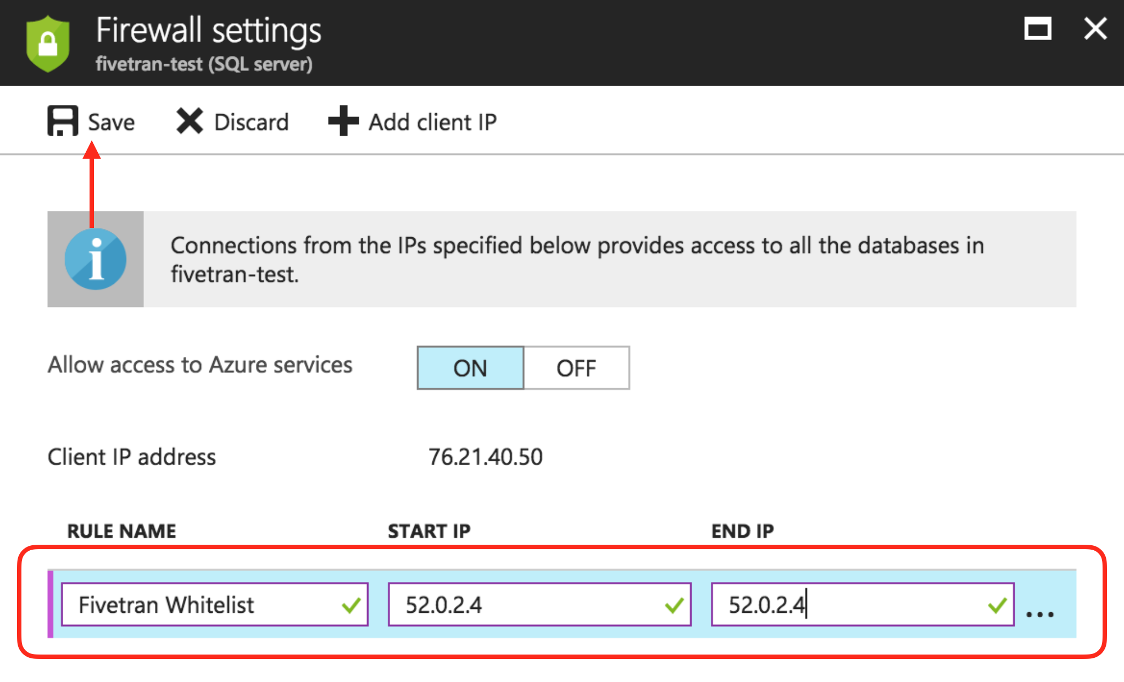Screen dimensions: 1124x682
Task: Click the 'Firewall settings' title
Action: 209,30
